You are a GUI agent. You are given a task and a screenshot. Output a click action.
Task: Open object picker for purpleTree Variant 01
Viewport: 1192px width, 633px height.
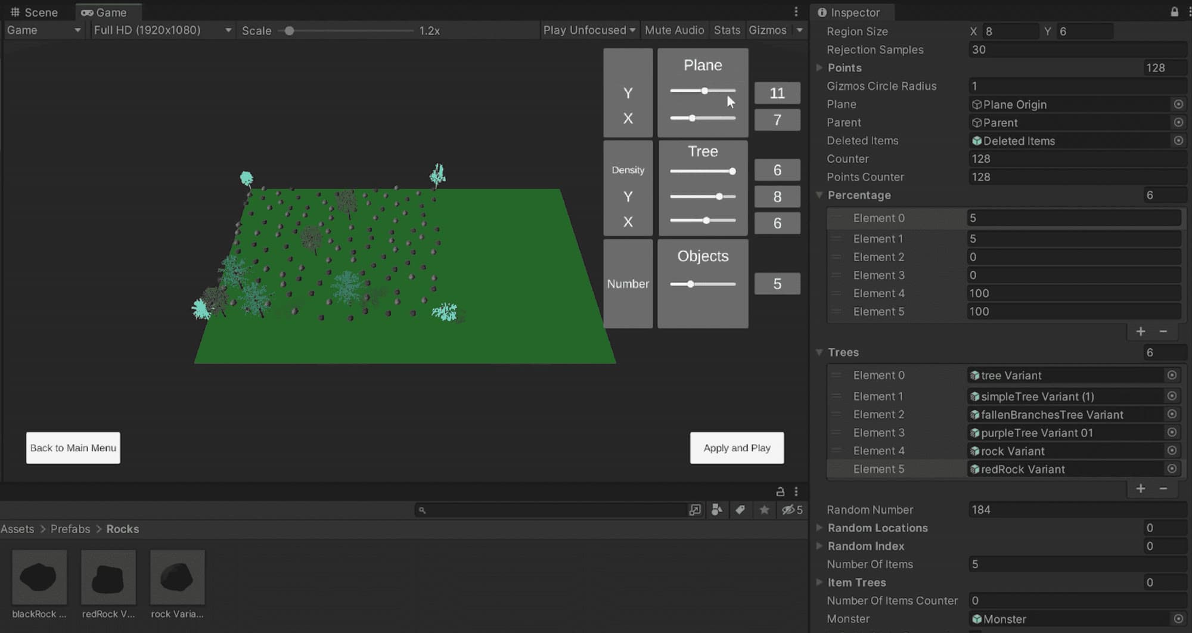point(1172,432)
